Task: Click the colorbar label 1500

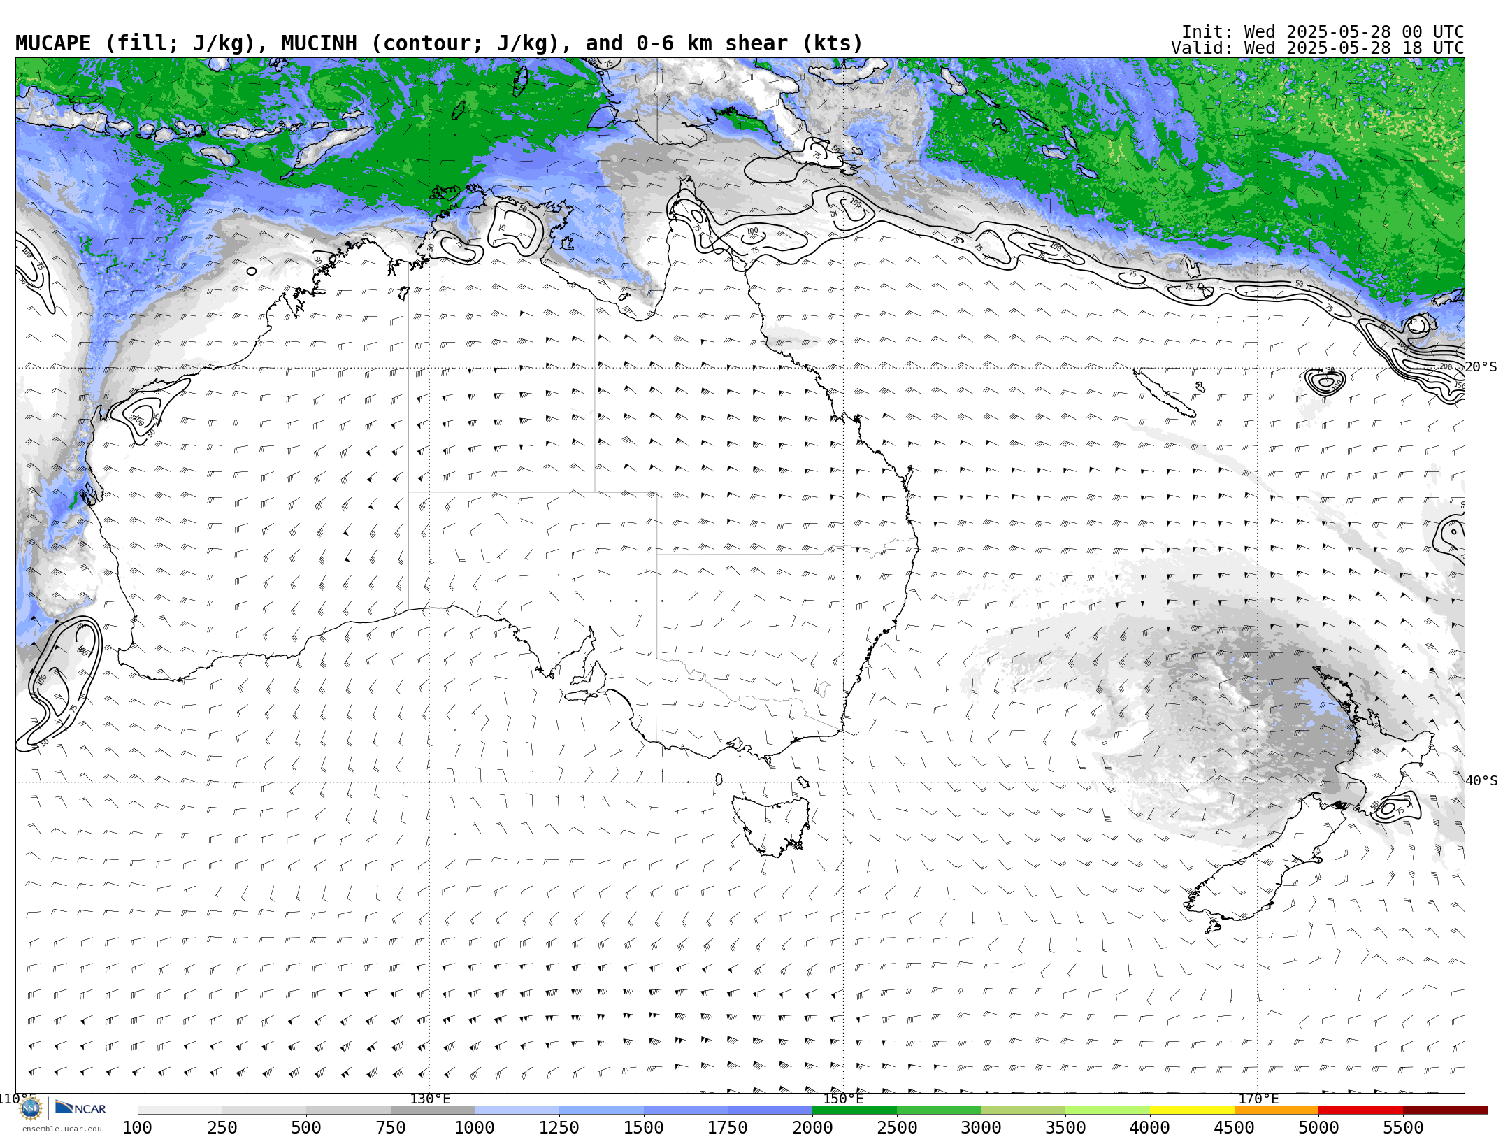Action: [644, 1127]
